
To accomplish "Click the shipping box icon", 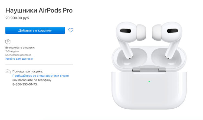I will coord(8,42).
